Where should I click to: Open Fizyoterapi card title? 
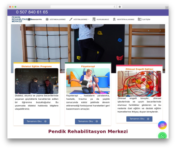tap(88, 67)
